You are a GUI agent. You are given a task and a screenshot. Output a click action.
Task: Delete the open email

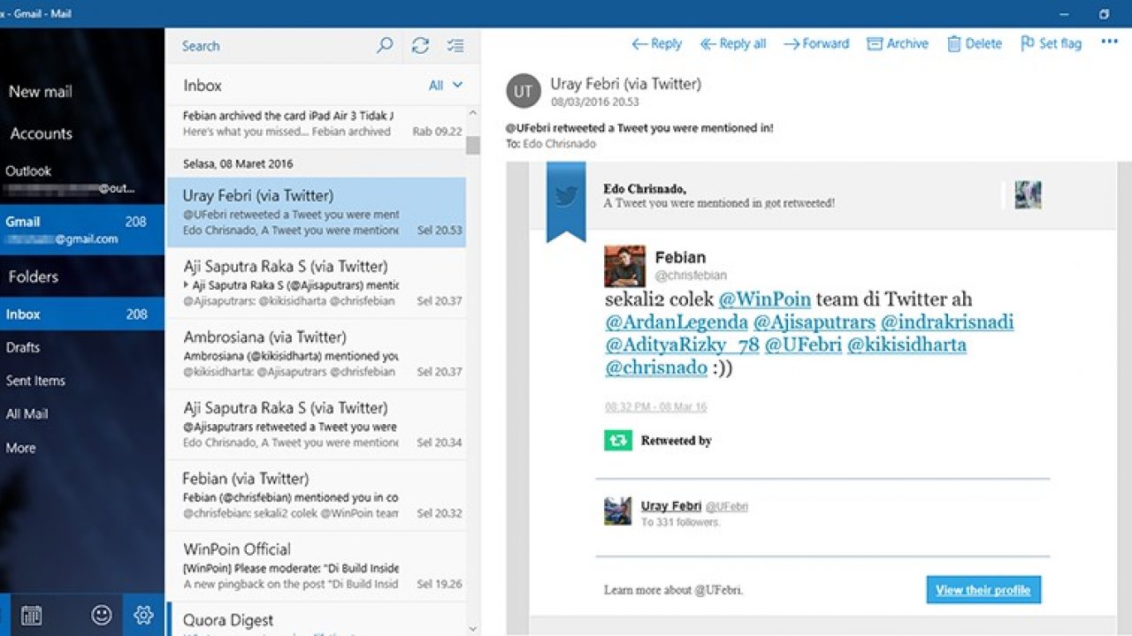(975, 43)
